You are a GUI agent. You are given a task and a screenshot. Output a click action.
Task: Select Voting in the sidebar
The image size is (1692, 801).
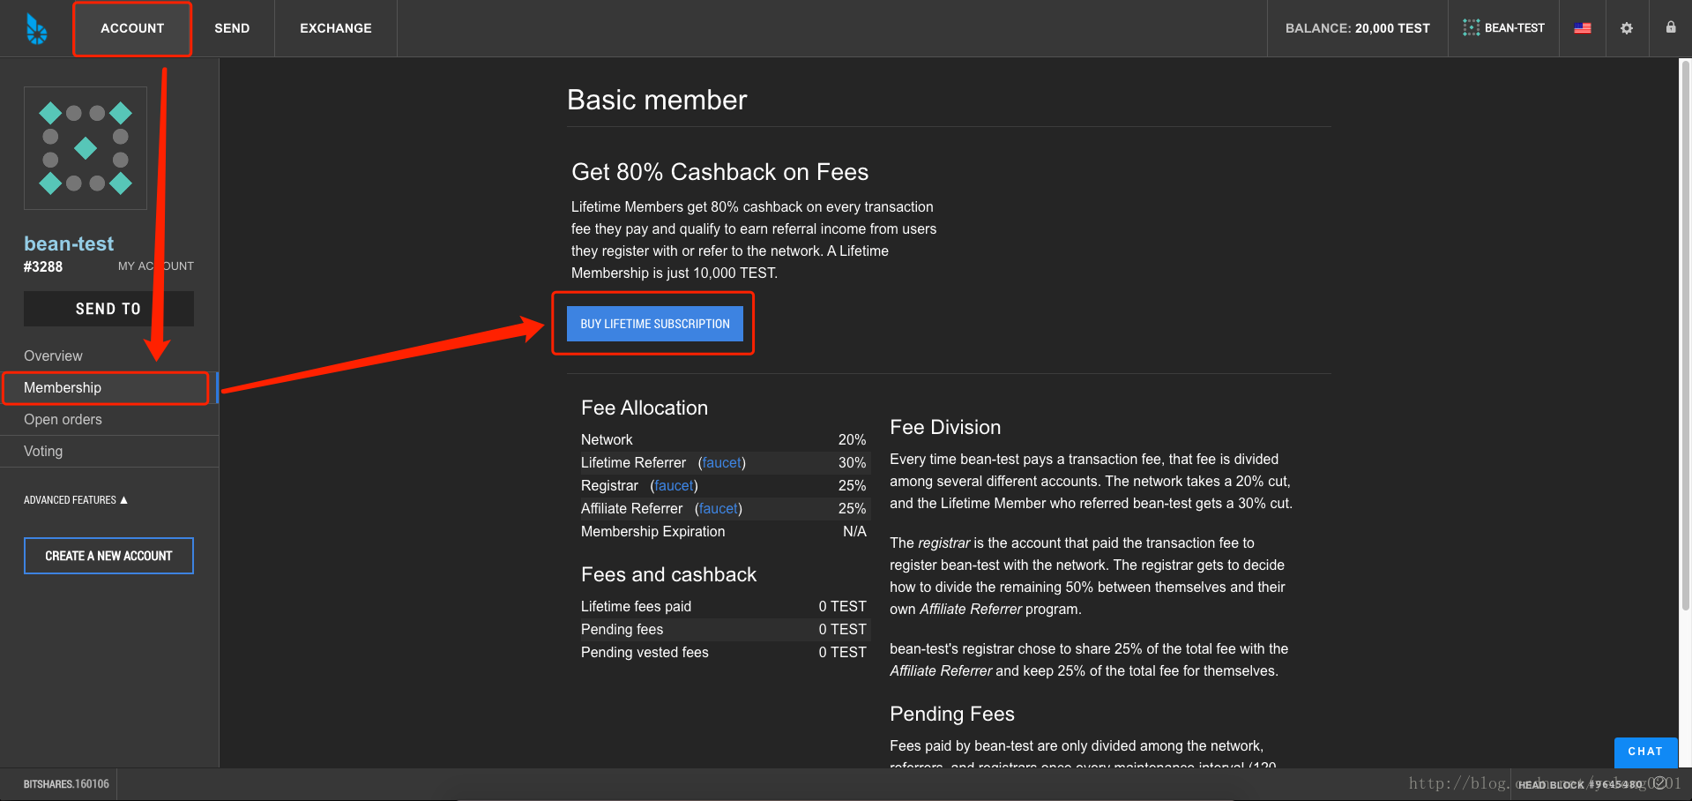tap(109, 451)
